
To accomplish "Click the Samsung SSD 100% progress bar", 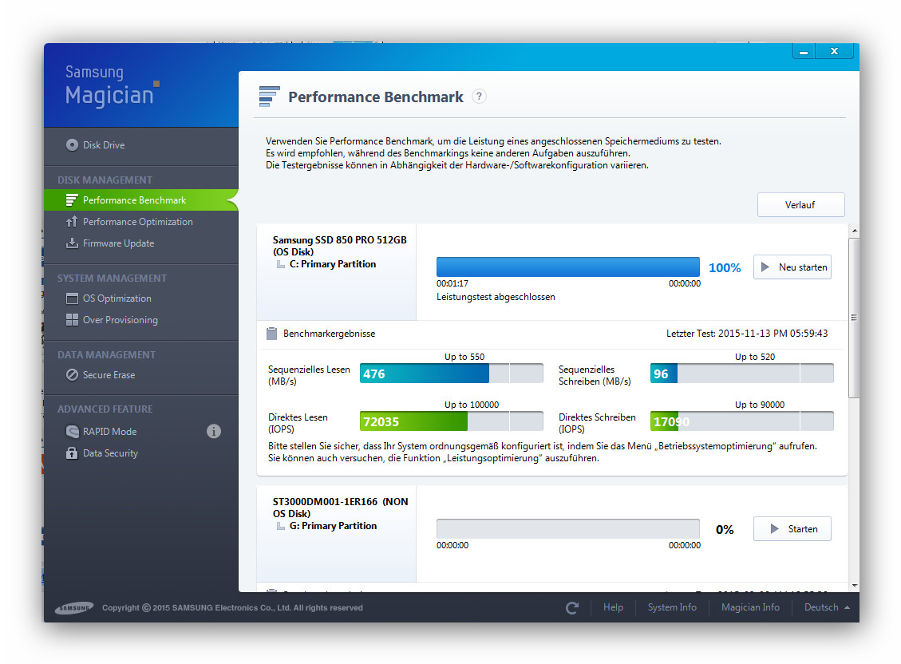I will click(567, 267).
